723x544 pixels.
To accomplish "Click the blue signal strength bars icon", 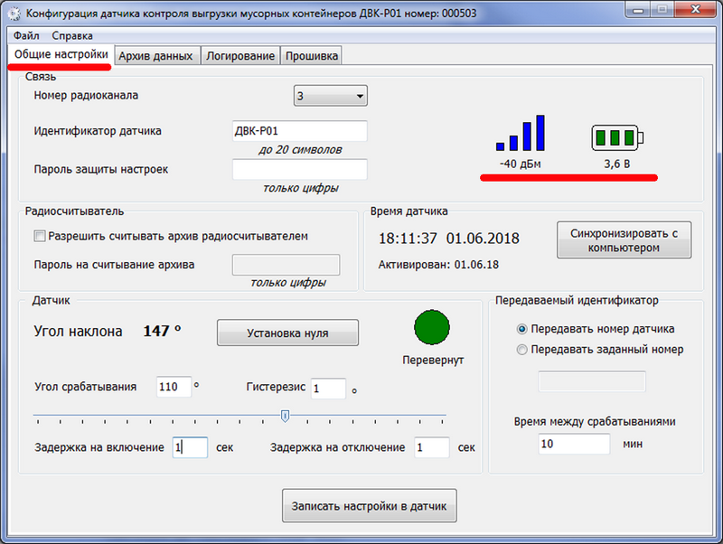I will click(521, 133).
